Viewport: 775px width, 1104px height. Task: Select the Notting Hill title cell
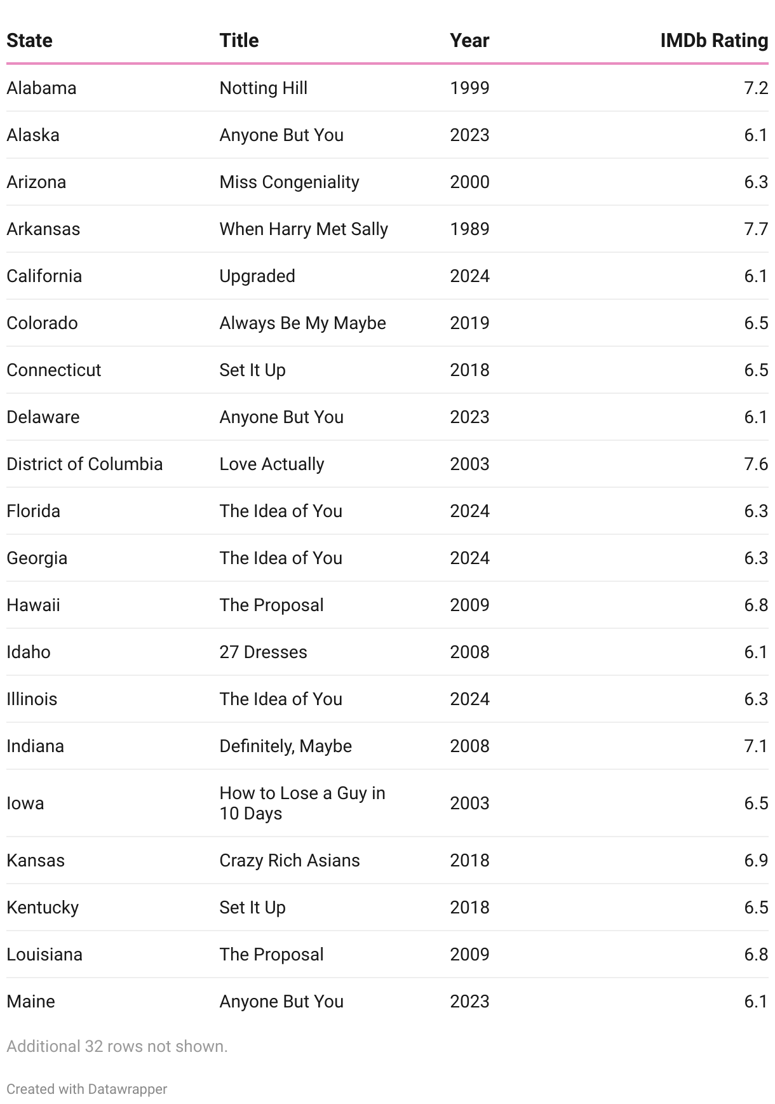tap(264, 88)
